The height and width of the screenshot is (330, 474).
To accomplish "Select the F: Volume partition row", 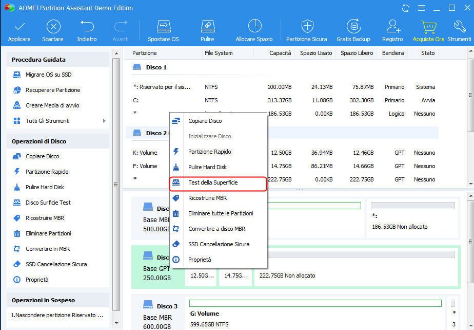I will 282,166.
